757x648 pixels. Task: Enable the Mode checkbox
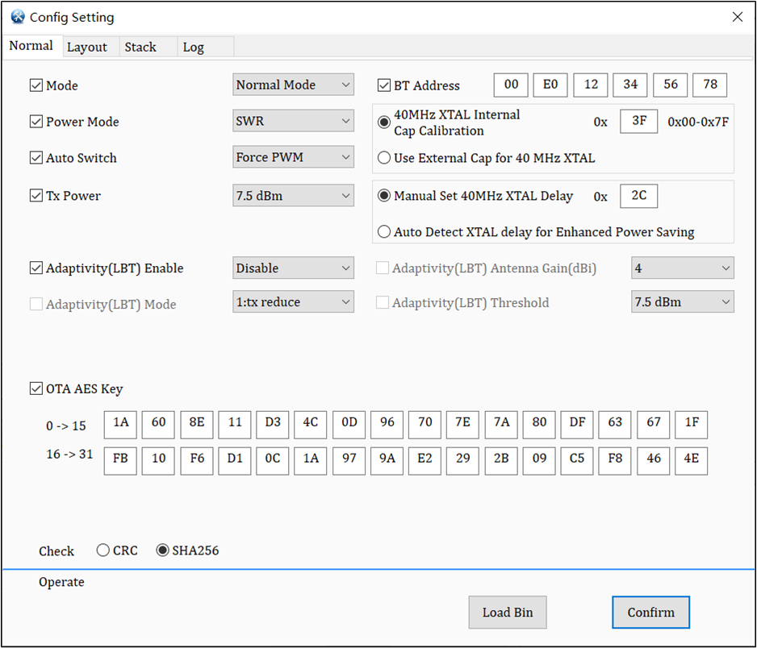tap(36, 85)
